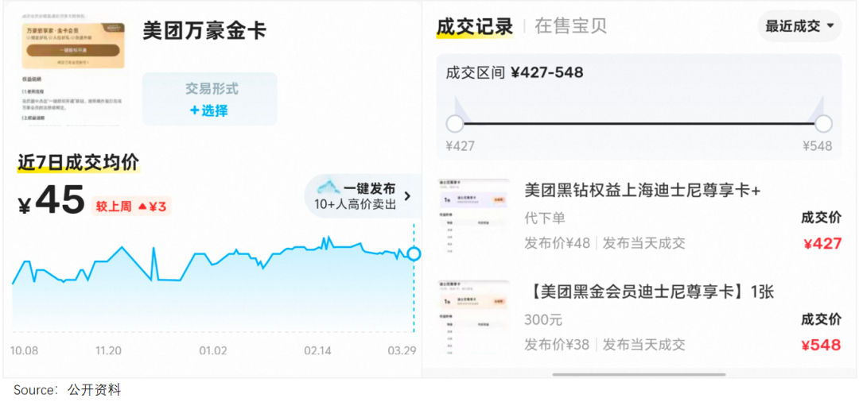Click the circle marker ending the price chart
The image size is (859, 402).
point(414,253)
